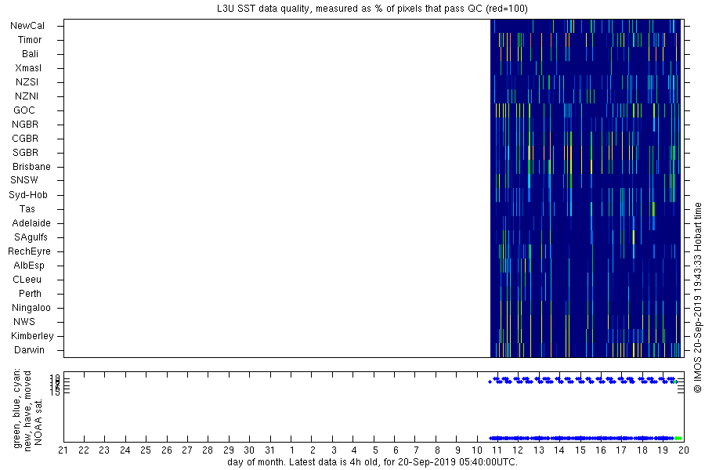This screenshot has height=470, width=705.
Task: Click the 'day of month' axis caption
Action: point(372,462)
